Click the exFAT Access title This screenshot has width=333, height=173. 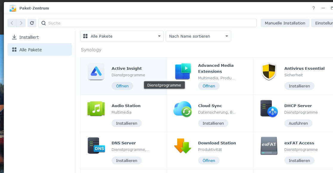tap(299, 143)
